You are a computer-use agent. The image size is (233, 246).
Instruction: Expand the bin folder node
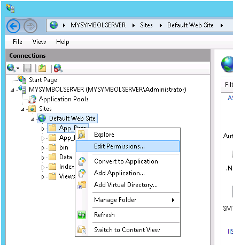click(43, 148)
